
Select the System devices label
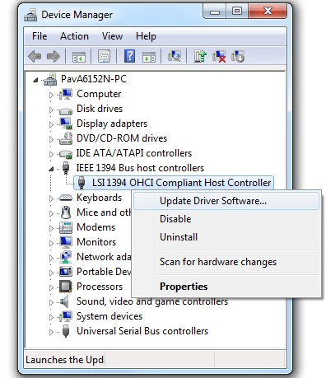109,316
